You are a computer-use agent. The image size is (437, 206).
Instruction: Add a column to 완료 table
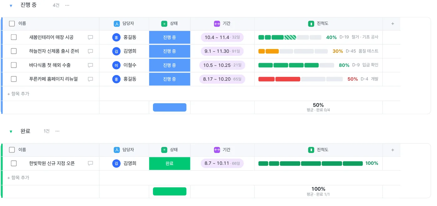pyautogui.click(x=393, y=150)
